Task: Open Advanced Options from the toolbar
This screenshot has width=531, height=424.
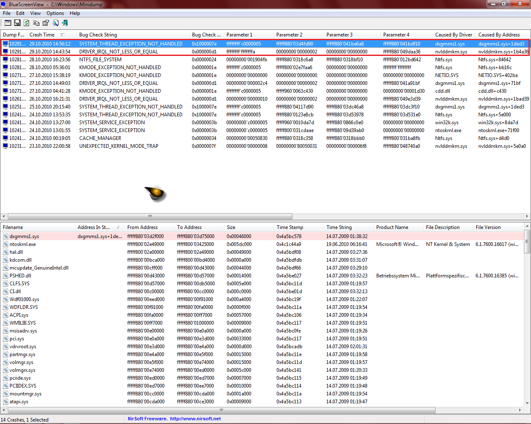Action: point(8,23)
